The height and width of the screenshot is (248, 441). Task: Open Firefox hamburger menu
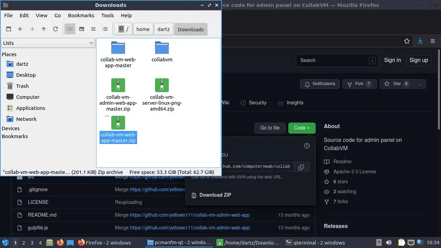(x=433, y=41)
